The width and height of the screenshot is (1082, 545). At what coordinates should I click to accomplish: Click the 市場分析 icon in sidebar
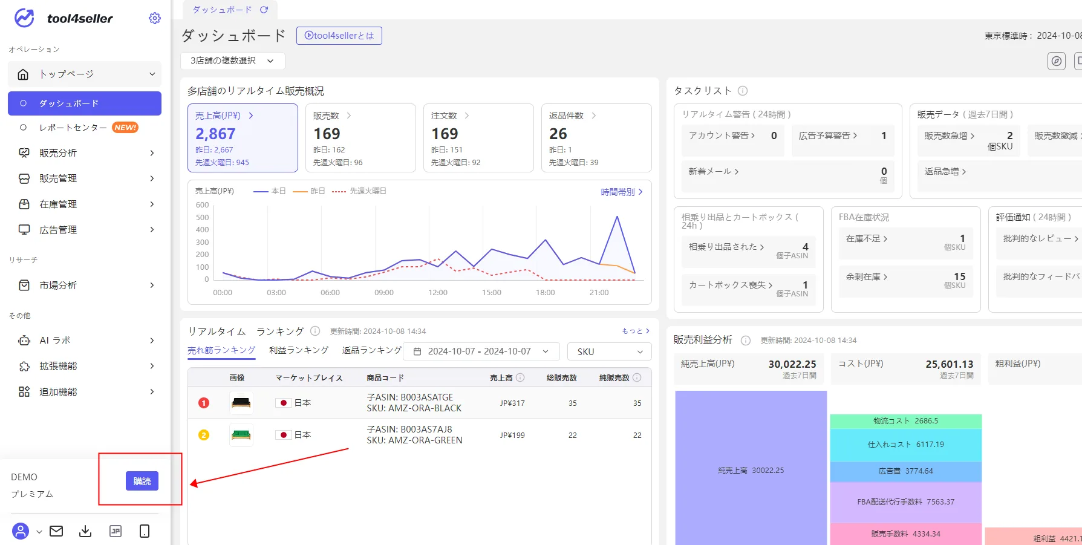[x=24, y=285]
